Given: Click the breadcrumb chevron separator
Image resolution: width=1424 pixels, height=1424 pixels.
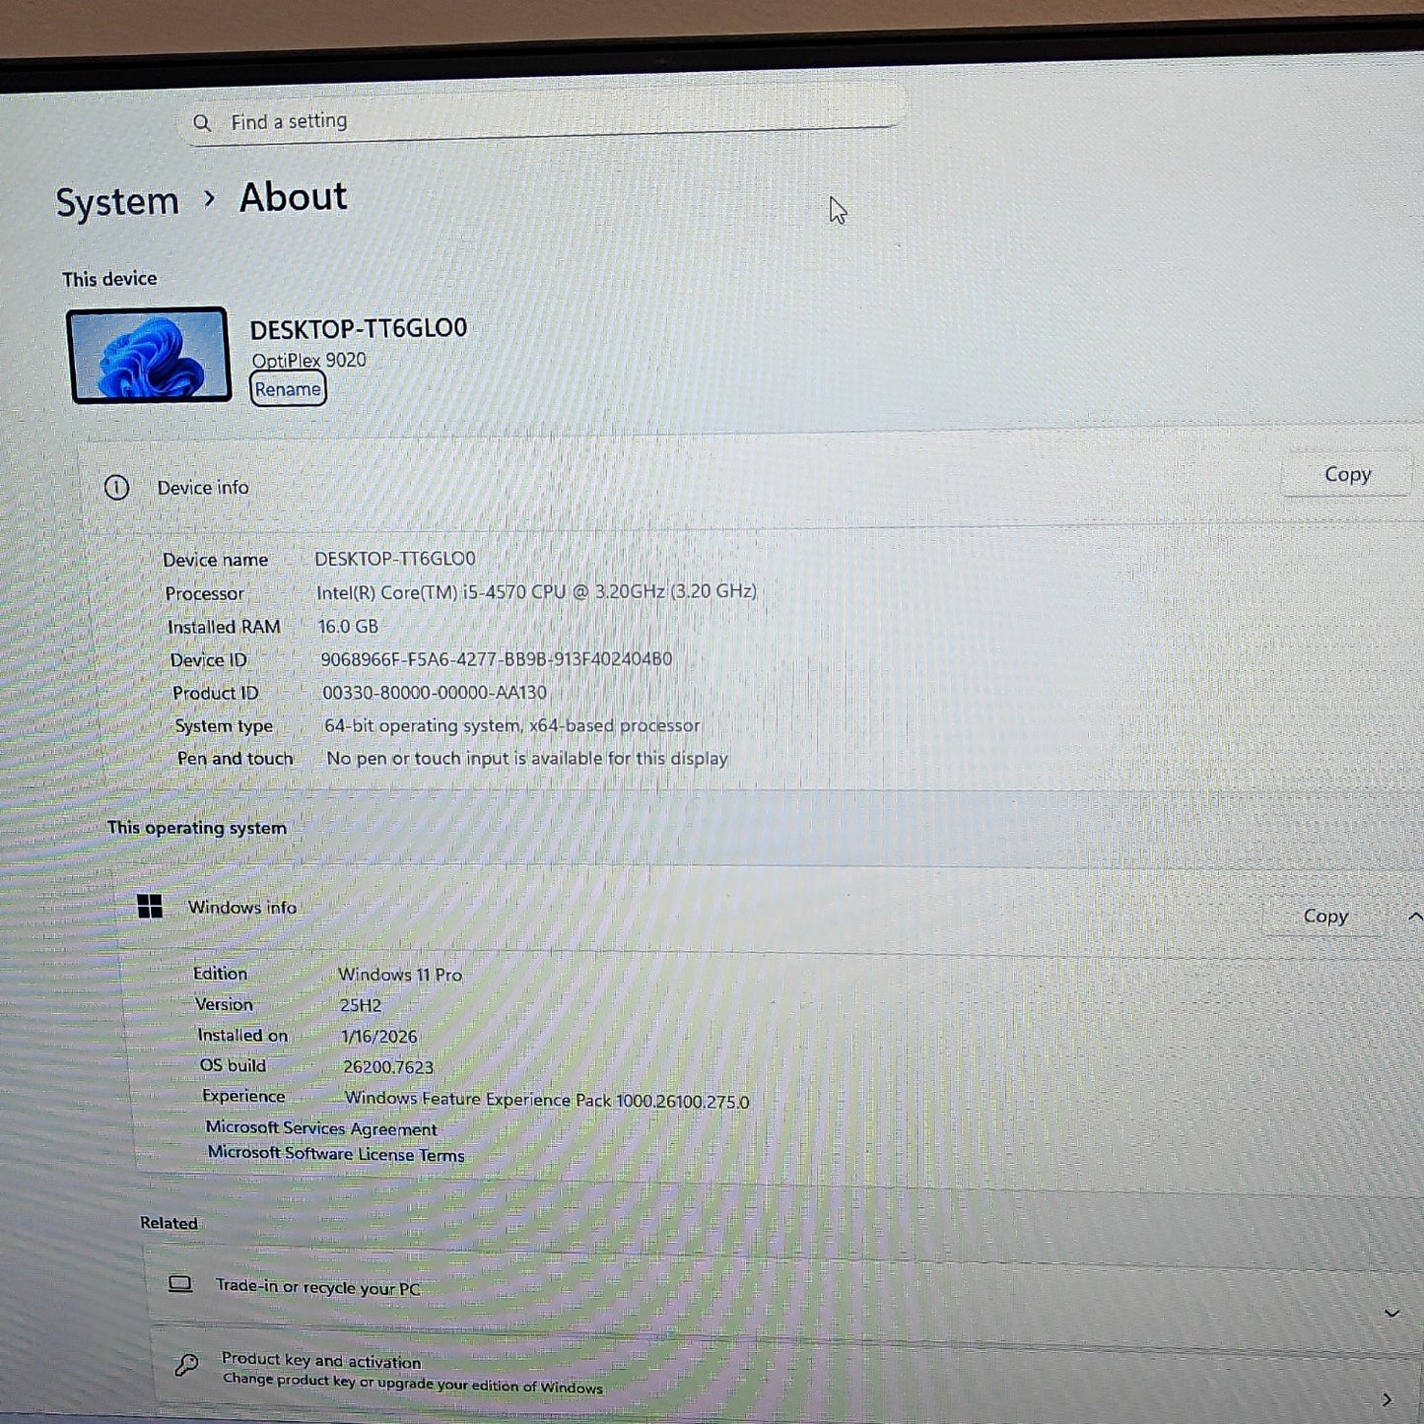Looking at the screenshot, I should [209, 199].
